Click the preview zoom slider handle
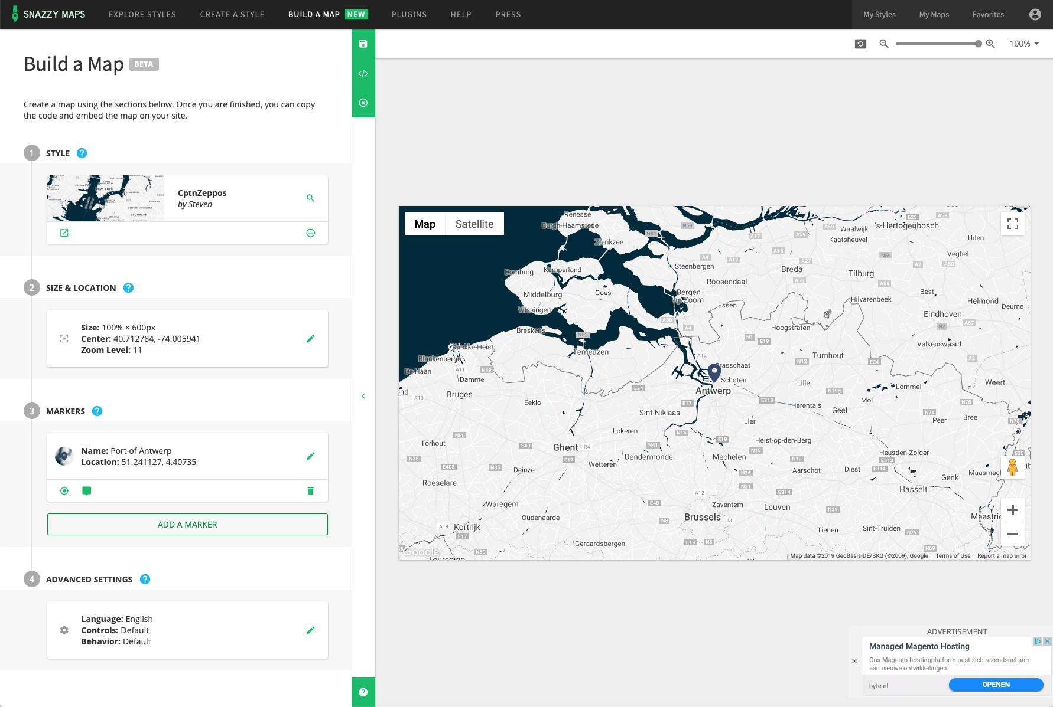The image size is (1053, 707). 979,44
